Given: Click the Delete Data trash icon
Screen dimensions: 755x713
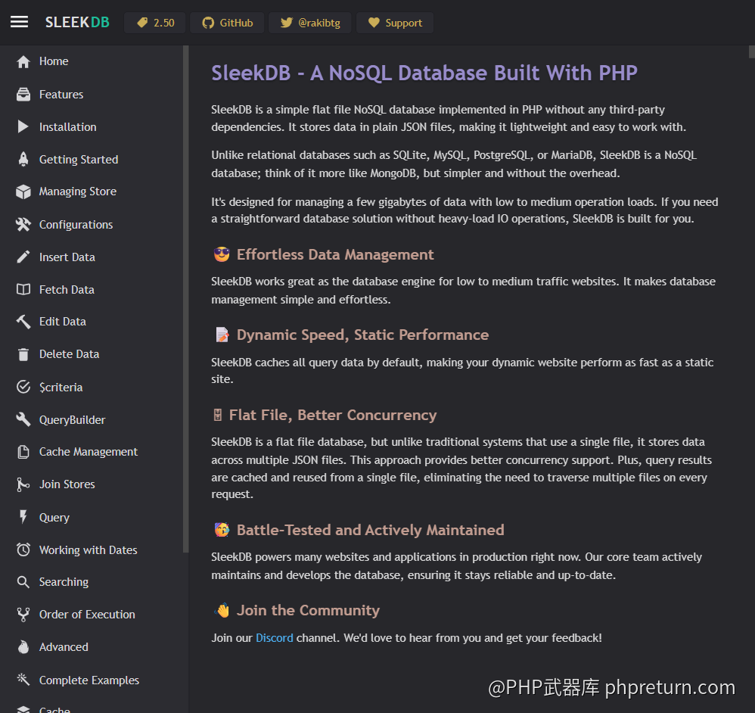Looking at the screenshot, I should [x=23, y=354].
